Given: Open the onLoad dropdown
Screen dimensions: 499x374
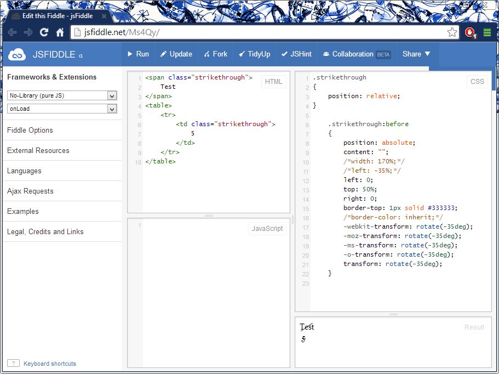Looking at the screenshot, I should point(62,109).
